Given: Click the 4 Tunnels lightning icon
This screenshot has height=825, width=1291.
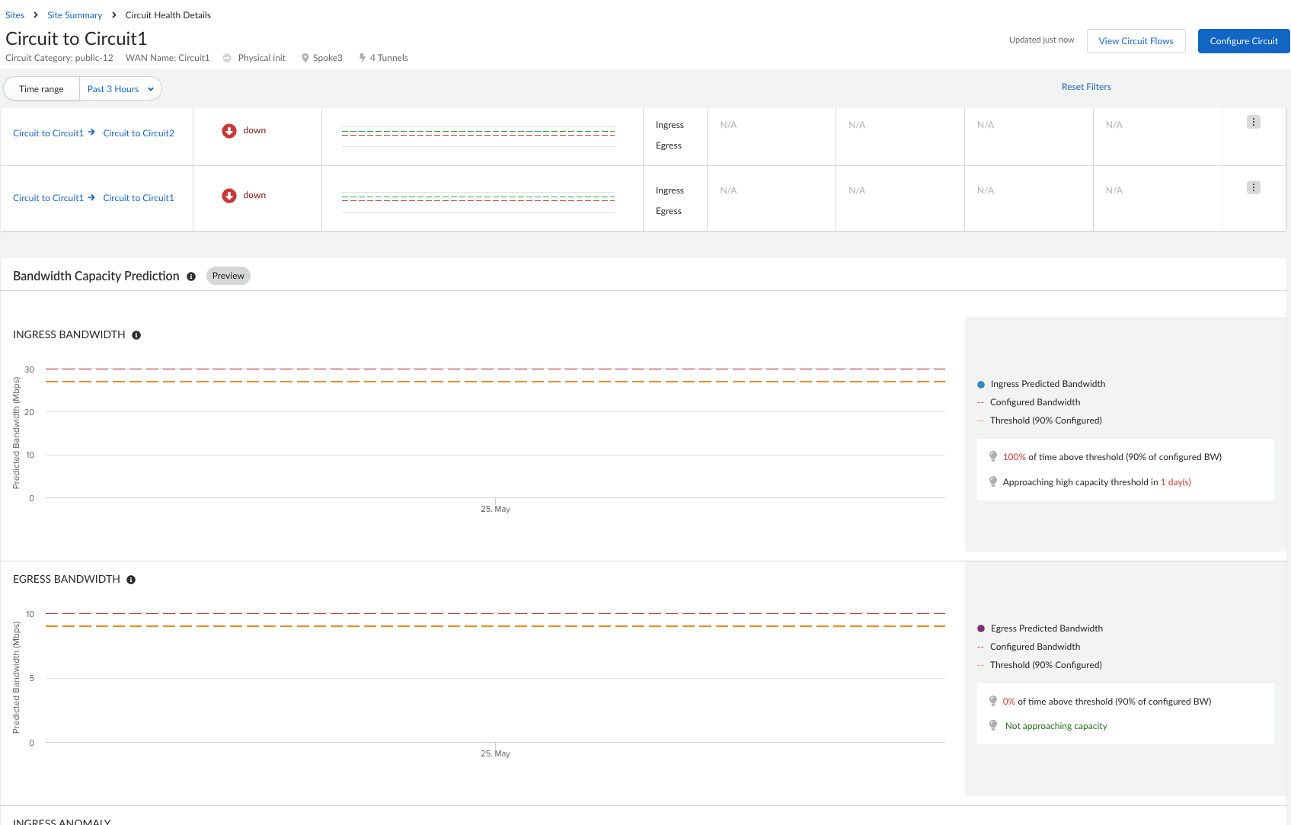Looking at the screenshot, I should pos(363,58).
